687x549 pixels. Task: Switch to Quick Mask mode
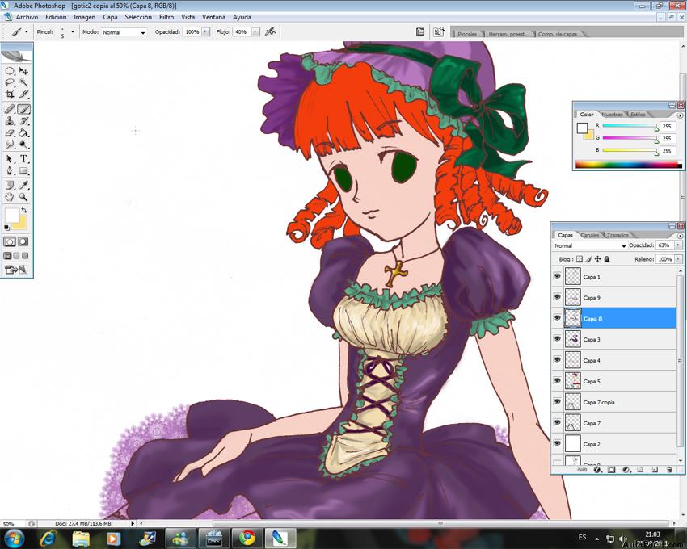click(x=23, y=241)
